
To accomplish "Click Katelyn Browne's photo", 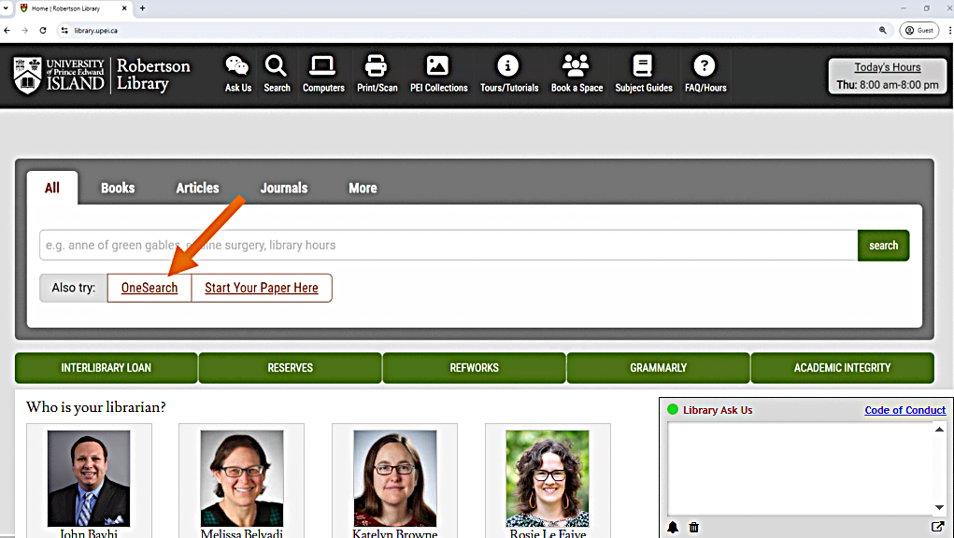I will (395, 478).
